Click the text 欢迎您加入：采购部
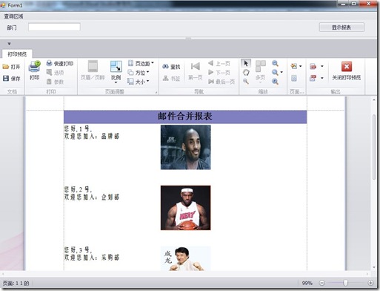This screenshot has width=380, height=291. click(92, 258)
